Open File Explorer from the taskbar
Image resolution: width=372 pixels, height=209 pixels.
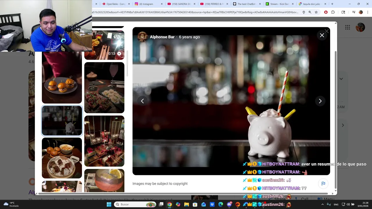click(x=187, y=204)
